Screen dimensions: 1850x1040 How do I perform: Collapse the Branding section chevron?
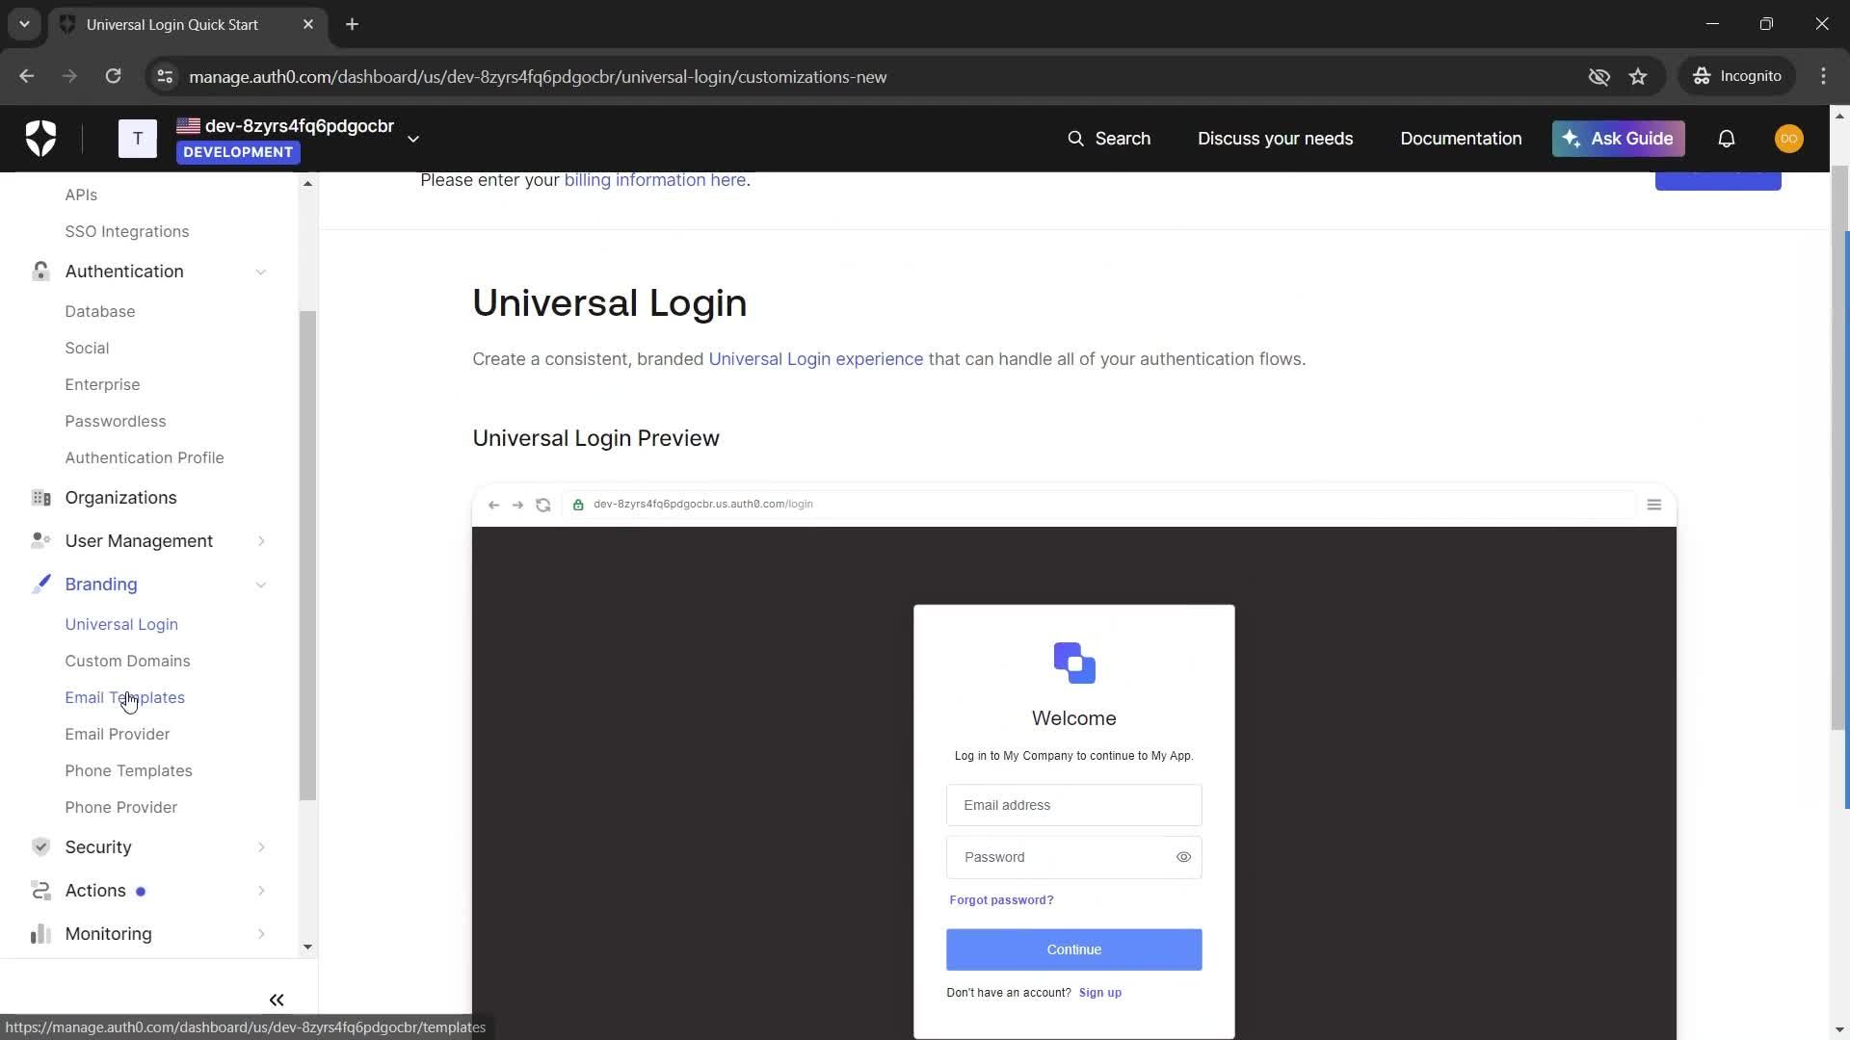[261, 585]
